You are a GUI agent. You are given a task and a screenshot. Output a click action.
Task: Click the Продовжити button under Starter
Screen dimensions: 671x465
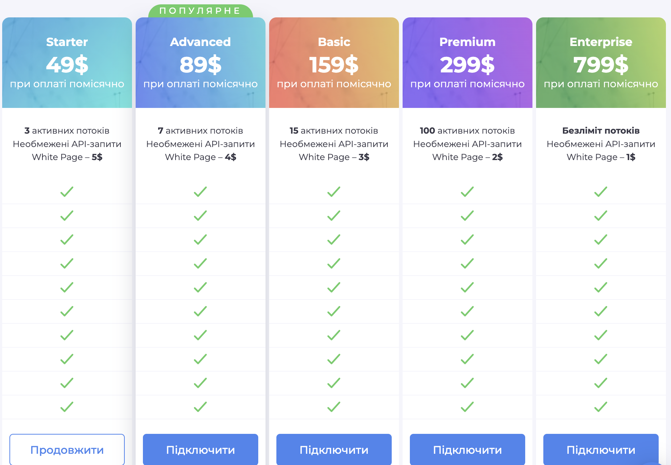coord(67,449)
